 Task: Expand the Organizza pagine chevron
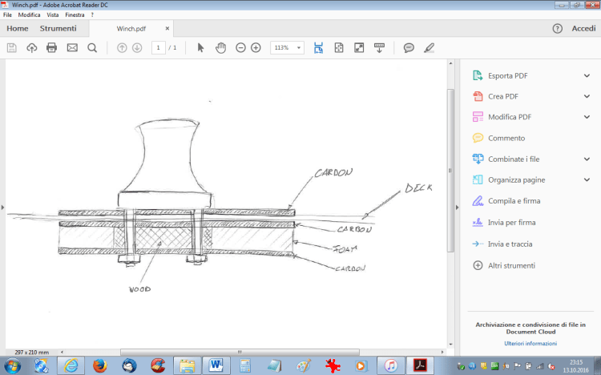point(587,180)
